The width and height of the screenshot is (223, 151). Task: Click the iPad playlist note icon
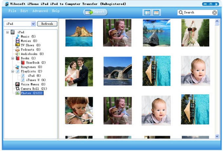pos(23,75)
